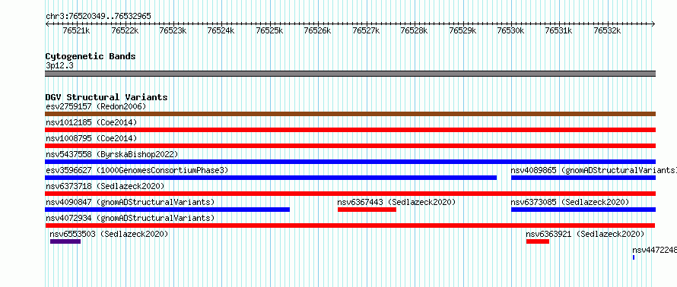The width and height of the screenshot is (677, 287).
Task: Select the blue esv3596627 variant bar
Action: 271,178
